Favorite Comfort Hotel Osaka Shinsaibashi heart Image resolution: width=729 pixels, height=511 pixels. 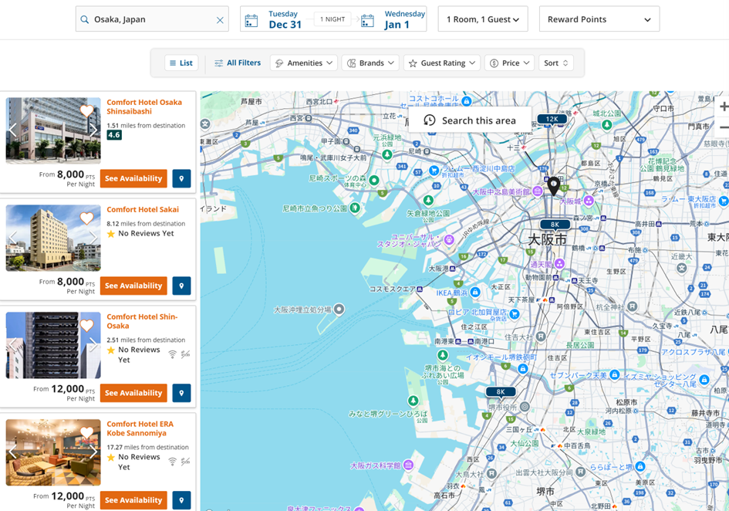pos(87,110)
